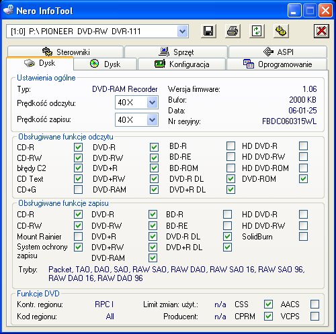Viewport: 336px width, 334px height.
Task: Toggle BD-ROM read checkbox
Action: [x=230, y=168]
